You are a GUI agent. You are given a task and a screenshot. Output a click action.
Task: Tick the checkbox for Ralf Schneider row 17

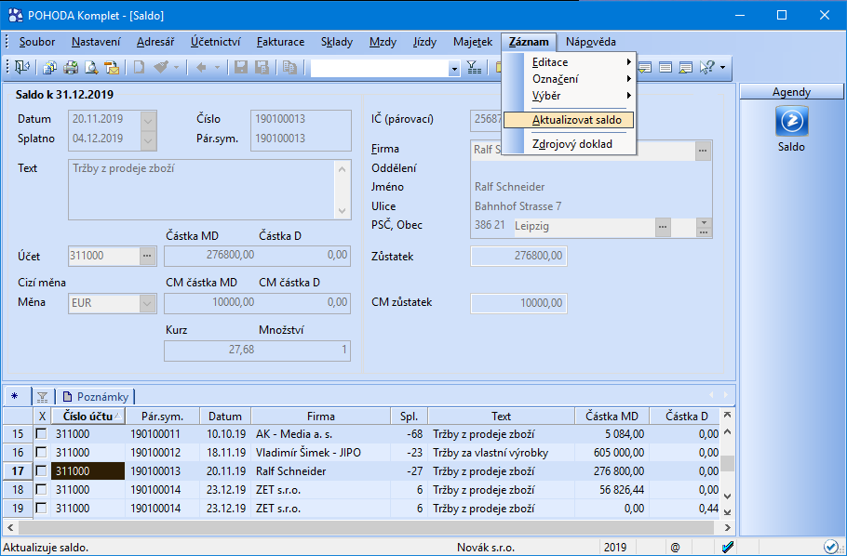point(41,470)
